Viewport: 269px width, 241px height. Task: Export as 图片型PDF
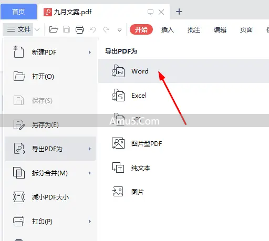(183, 143)
